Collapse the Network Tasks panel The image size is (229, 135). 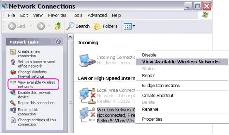click(58, 42)
